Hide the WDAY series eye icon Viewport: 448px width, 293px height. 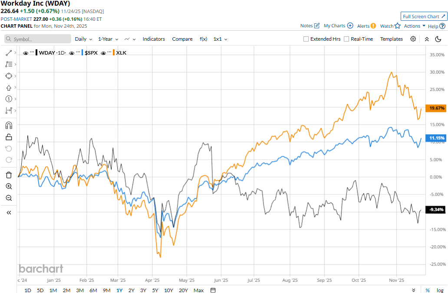coord(26,53)
